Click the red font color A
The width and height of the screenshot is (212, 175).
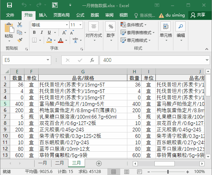(x=61, y=40)
